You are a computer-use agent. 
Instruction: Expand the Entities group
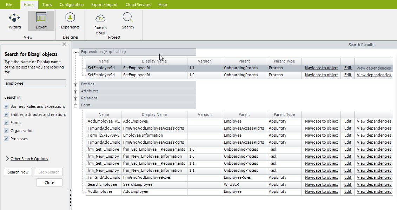(x=75, y=85)
